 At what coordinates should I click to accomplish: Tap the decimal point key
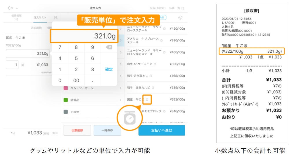click(92, 80)
